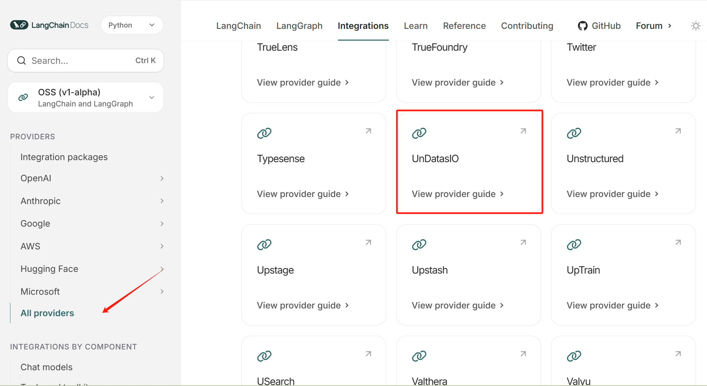Viewport: 707px width, 386px height.
Task: Click the Upstage card external arrow icon
Action: click(368, 242)
